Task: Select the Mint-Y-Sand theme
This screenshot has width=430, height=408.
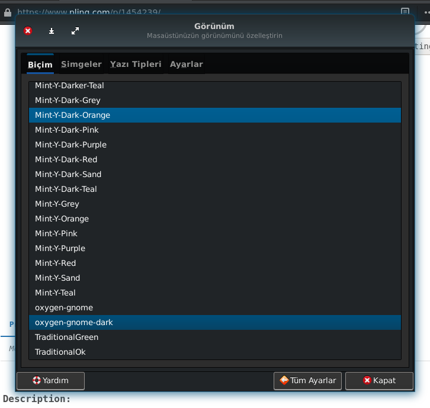Action: coord(215,278)
